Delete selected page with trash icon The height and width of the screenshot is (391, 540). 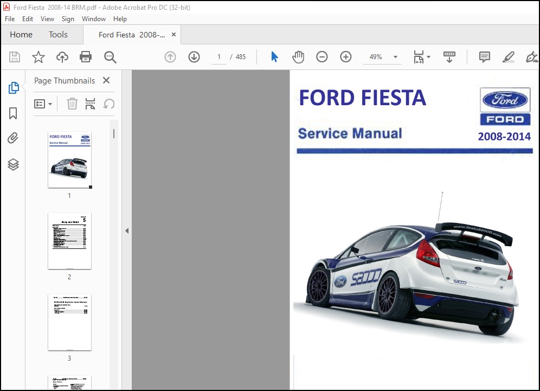point(72,104)
